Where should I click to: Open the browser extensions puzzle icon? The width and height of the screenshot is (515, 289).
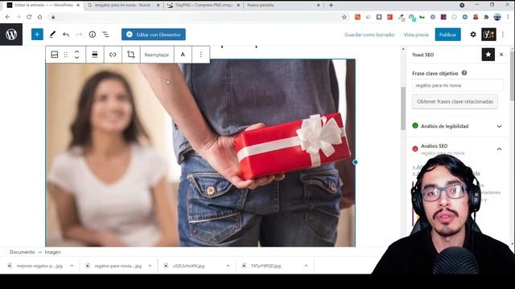click(x=486, y=17)
